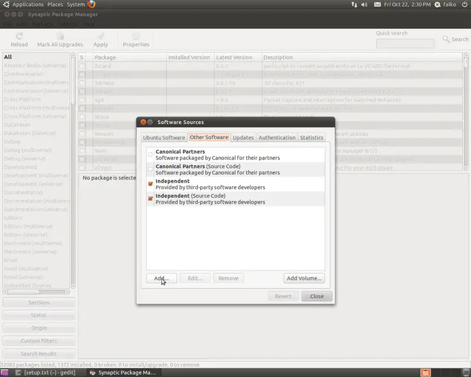Click the package list vertical scrollbar
Viewport: 471px width, 377px height.
[x=466, y=112]
